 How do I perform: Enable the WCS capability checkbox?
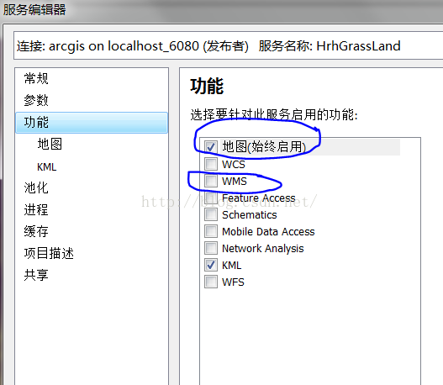[x=211, y=164]
